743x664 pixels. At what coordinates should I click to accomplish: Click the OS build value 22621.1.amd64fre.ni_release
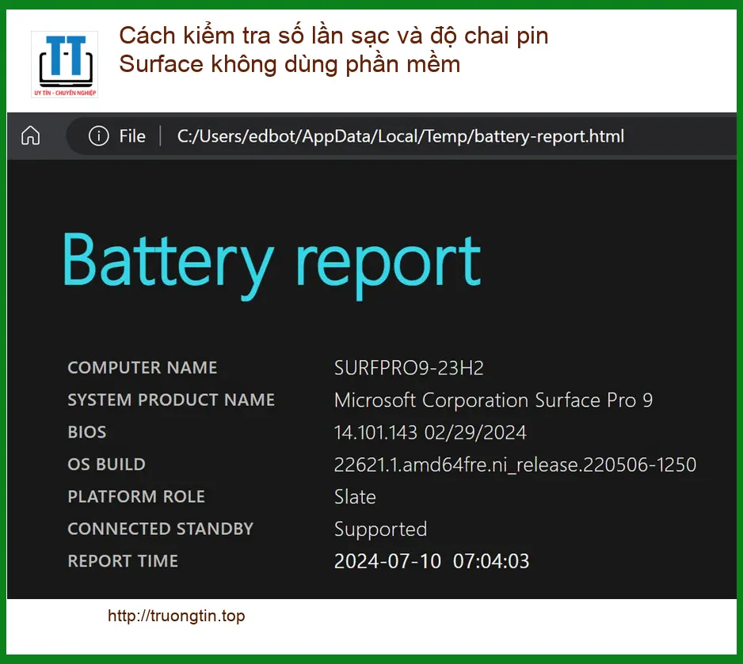pyautogui.click(x=515, y=465)
